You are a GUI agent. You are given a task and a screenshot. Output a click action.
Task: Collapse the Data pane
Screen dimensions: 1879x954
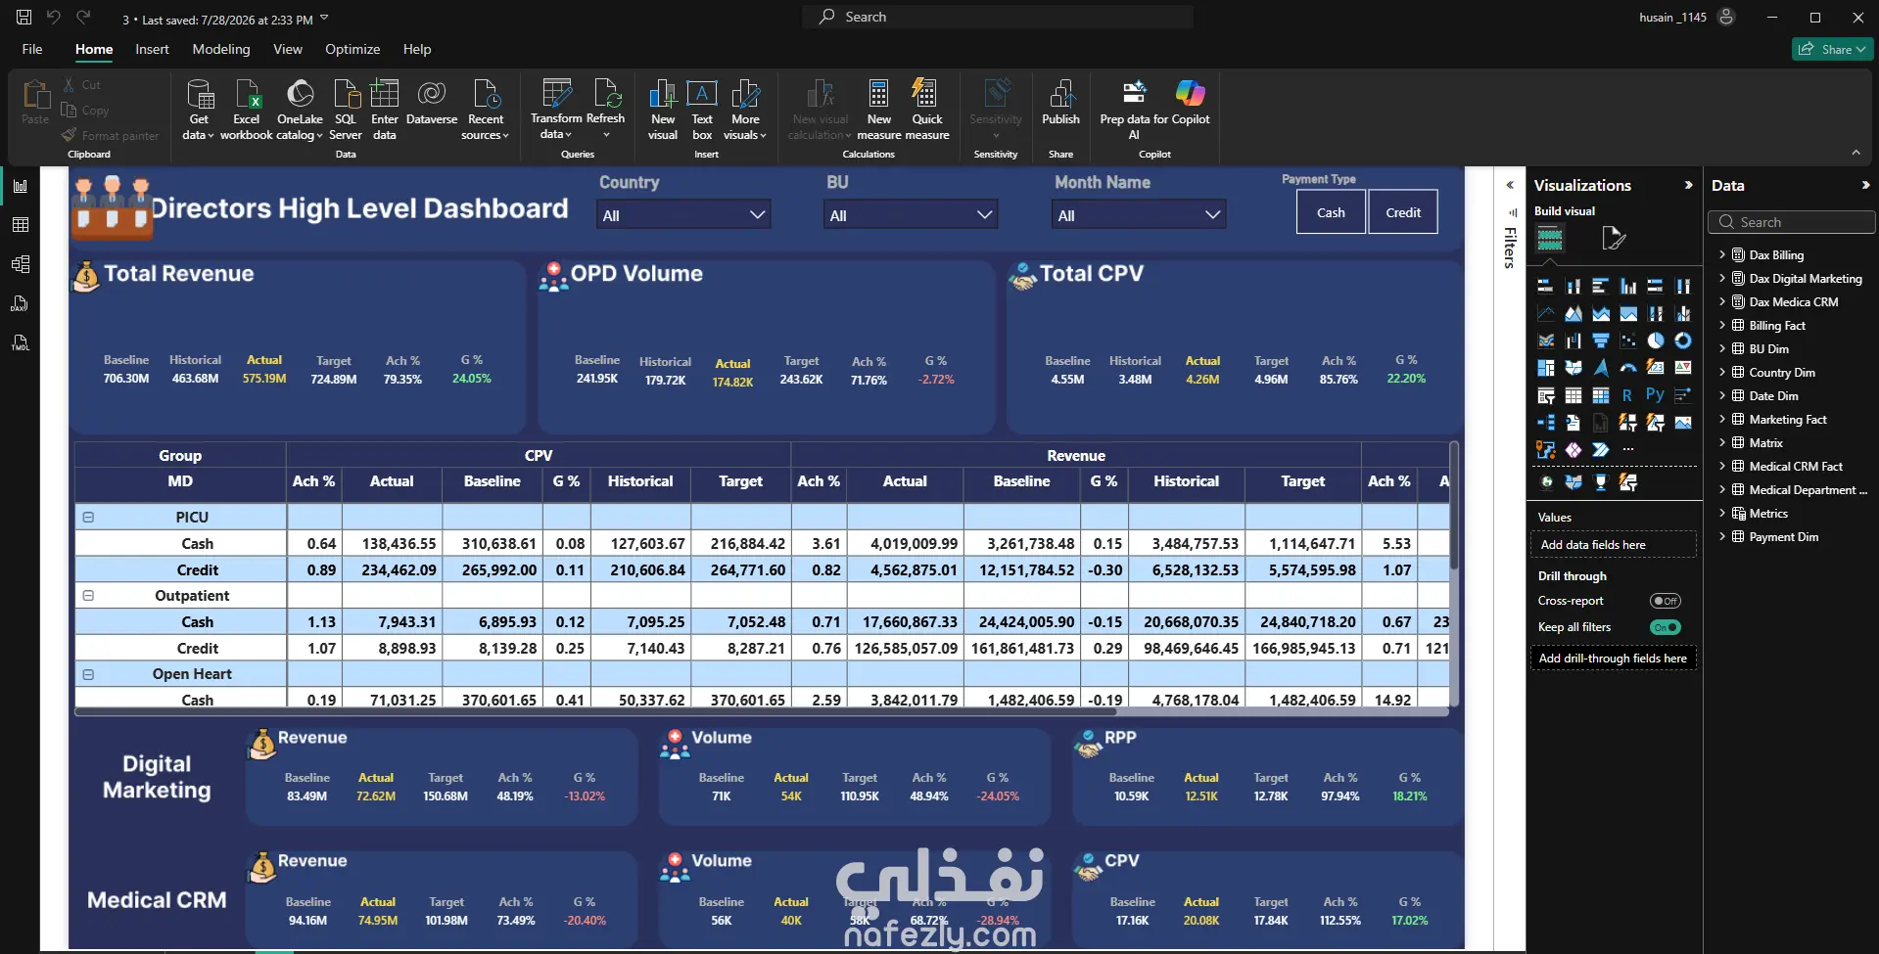(x=1865, y=185)
